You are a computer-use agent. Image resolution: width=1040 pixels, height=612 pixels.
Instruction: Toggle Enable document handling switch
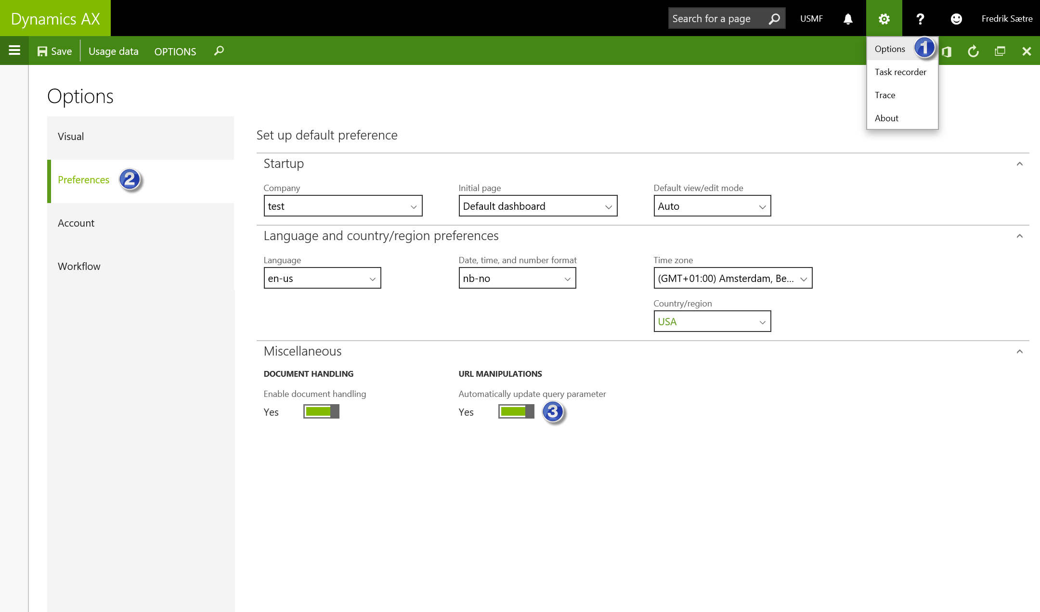coord(321,411)
